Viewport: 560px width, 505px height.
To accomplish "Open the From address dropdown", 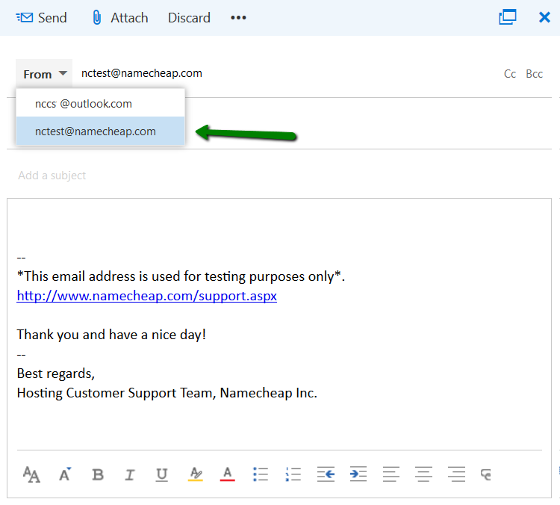I will pos(44,74).
